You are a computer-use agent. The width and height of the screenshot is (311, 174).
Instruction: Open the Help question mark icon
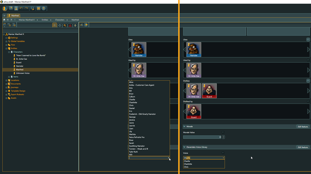[x=44, y=8]
